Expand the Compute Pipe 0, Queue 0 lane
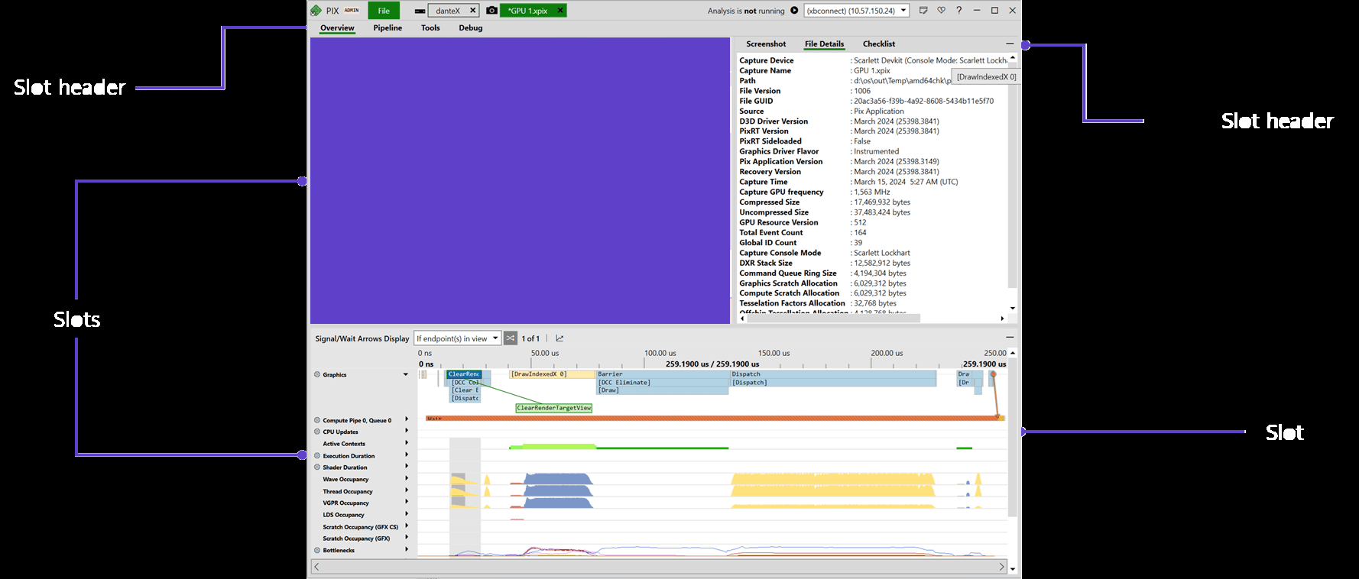The height and width of the screenshot is (579, 1359). [407, 419]
